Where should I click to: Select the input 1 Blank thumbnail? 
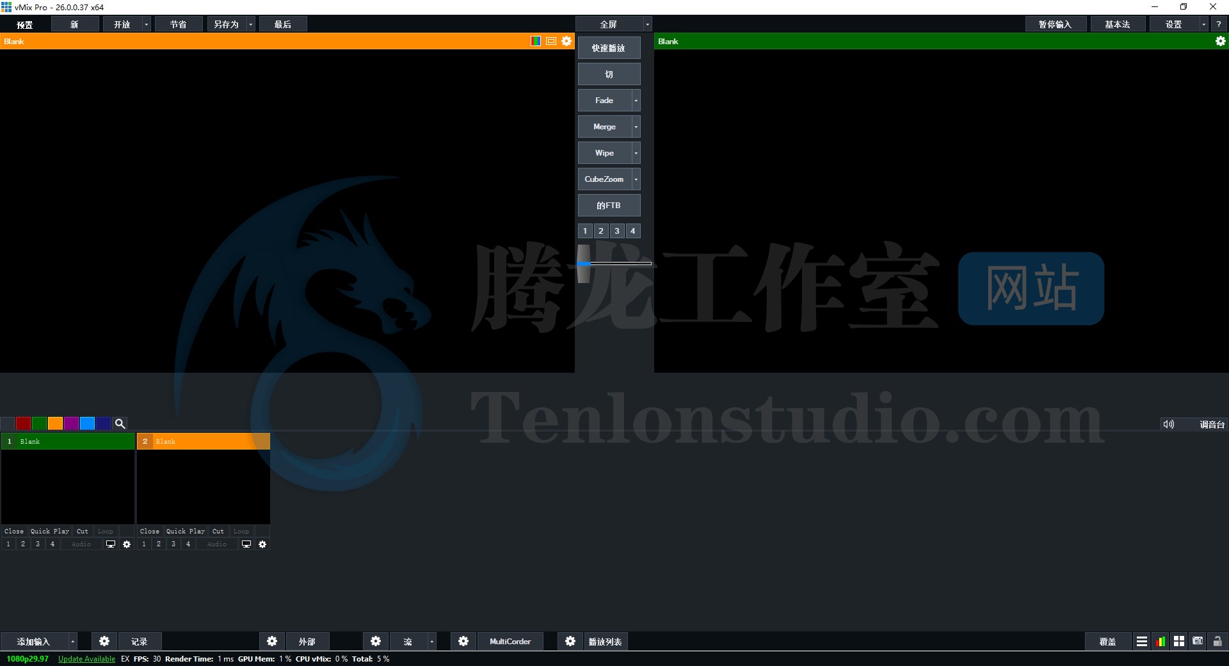pos(68,487)
